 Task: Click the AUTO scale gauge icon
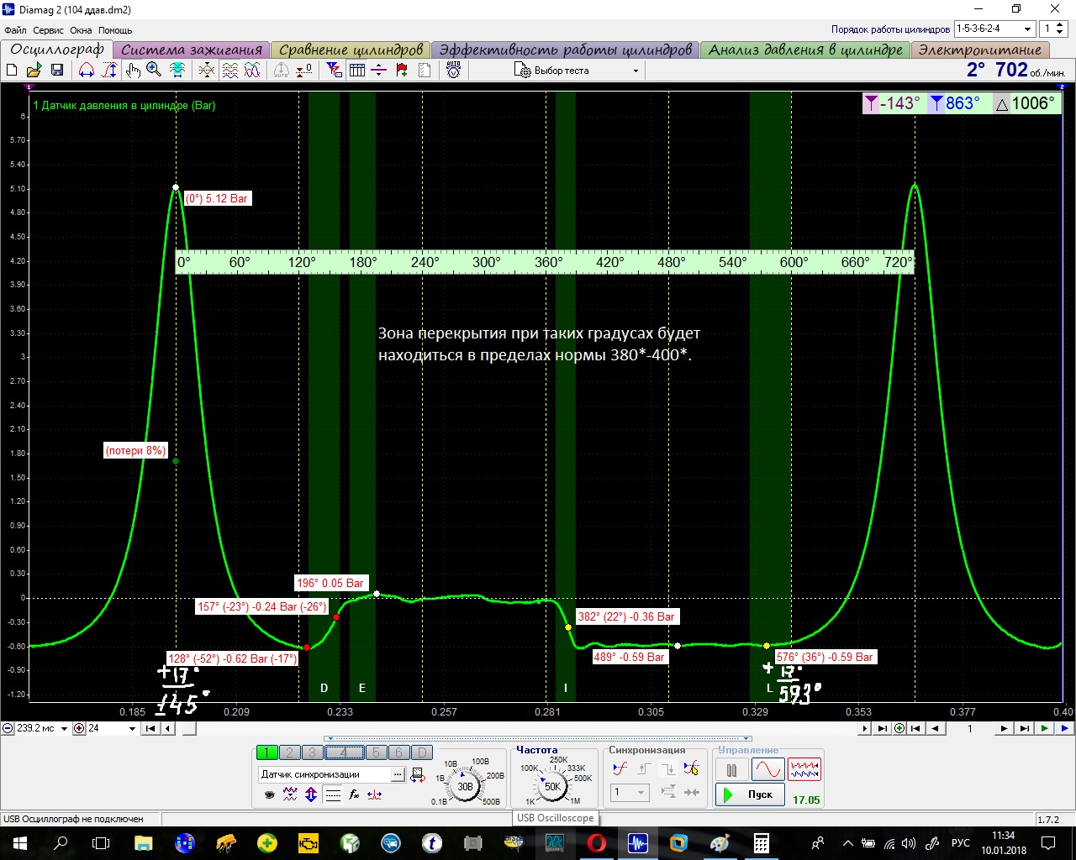pyautogui.click(x=282, y=71)
